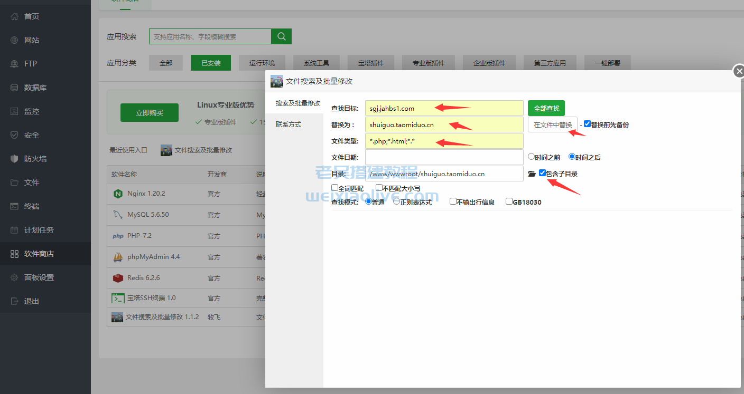Click the plugin icon in 最近使用入口 row
This screenshot has height=394, width=744.
(x=166, y=150)
